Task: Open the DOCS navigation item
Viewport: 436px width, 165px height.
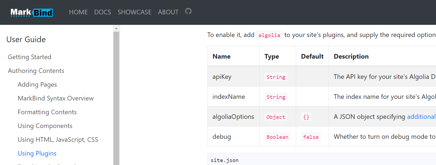Action: [x=103, y=12]
